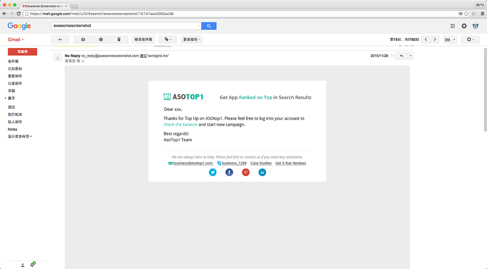This screenshot has width=487, height=269.
Task: Open the Facebook icon in email footer
Action: point(229,172)
